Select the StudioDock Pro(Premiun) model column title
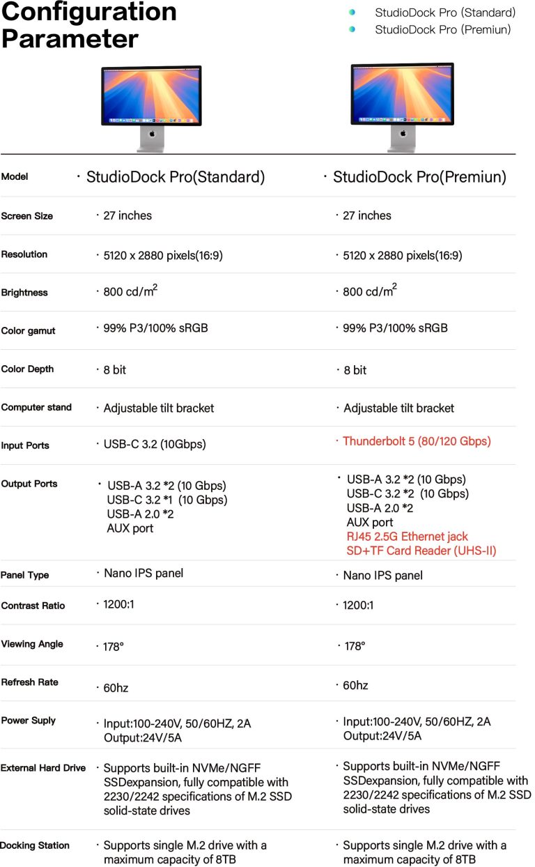This screenshot has width=535, height=867. pos(419,177)
